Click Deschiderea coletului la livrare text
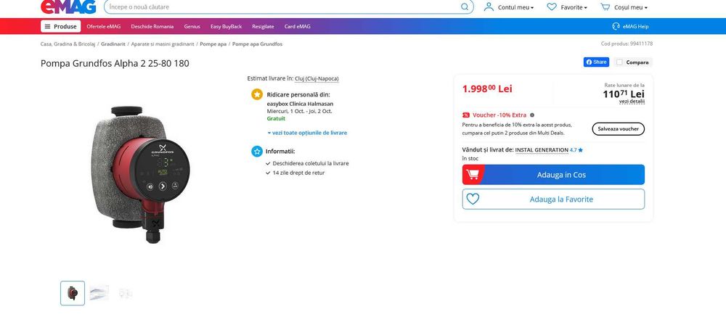 (x=311, y=163)
